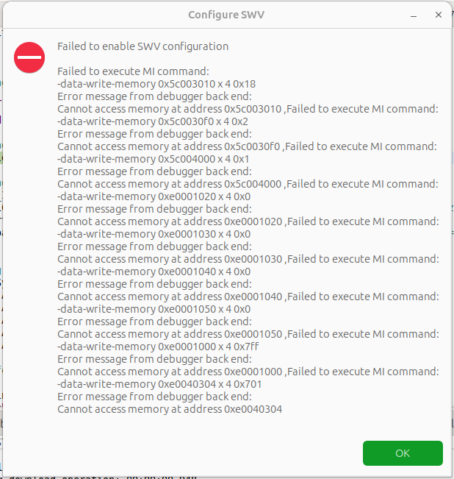Click the 'Cannot access memory at address 0xe0001000' line

(170, 372)
